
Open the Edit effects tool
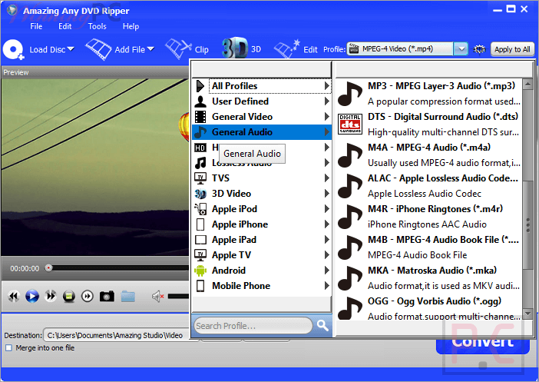point(296,49)
